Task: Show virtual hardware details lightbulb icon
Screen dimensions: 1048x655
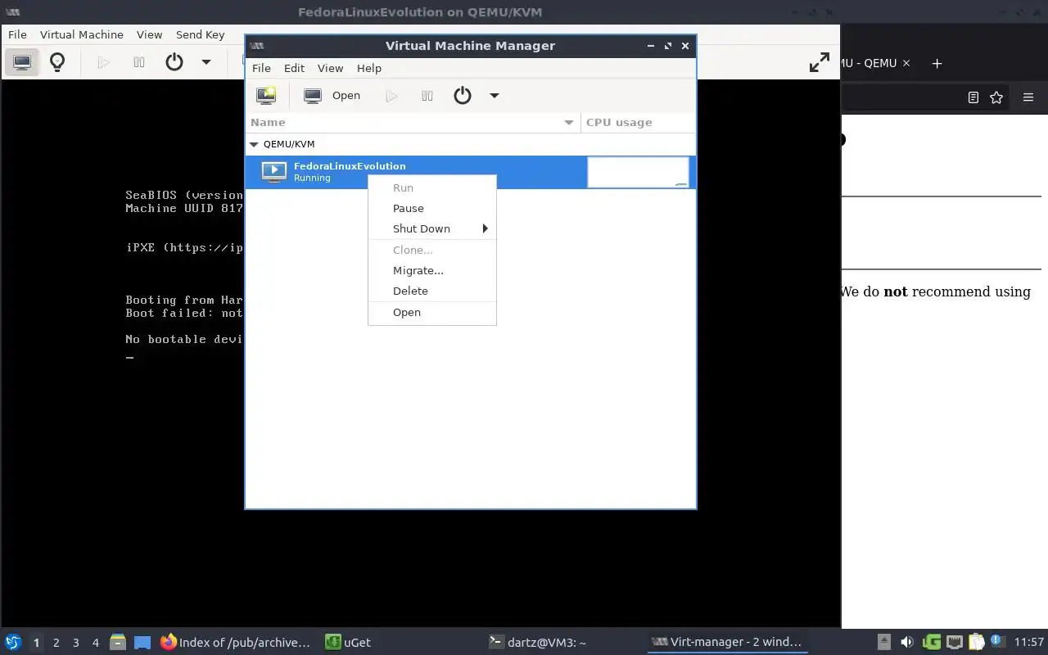Action: 57,62
